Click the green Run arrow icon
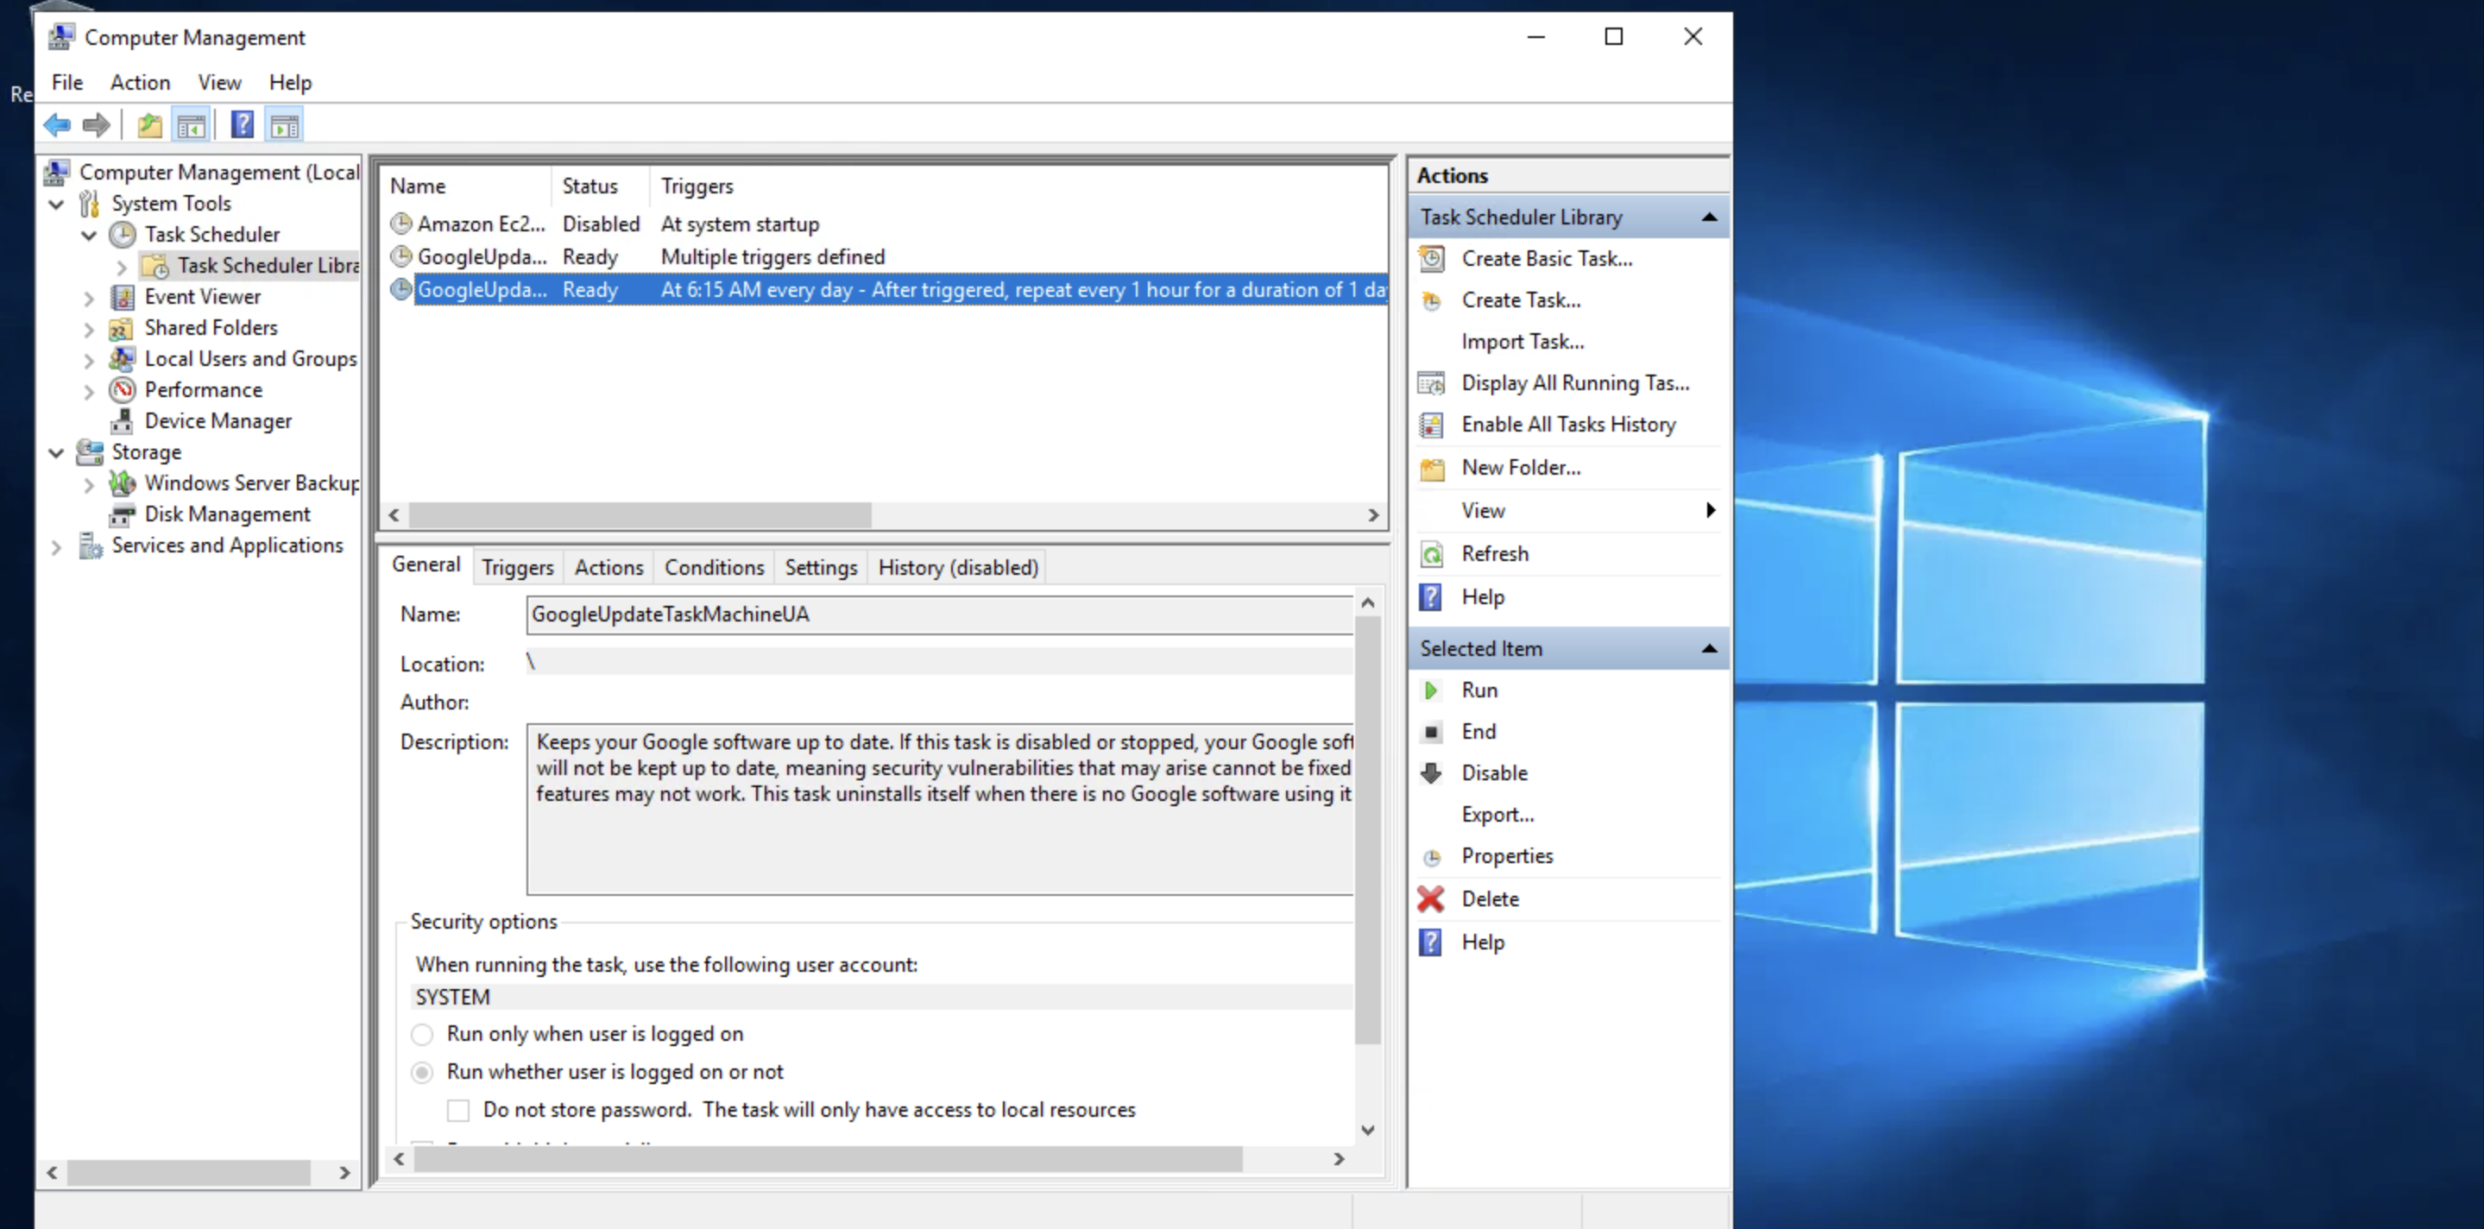 click(x=1431, y=690)
